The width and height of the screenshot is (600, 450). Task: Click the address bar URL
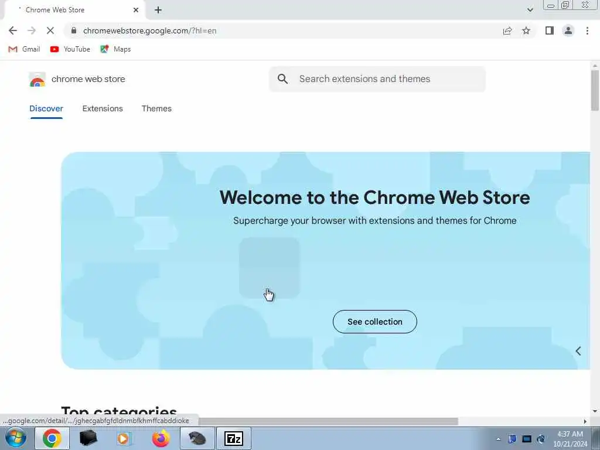[x=149, y=30]
